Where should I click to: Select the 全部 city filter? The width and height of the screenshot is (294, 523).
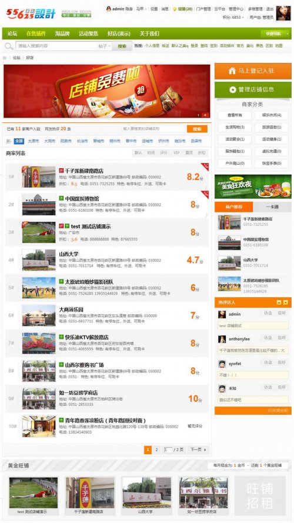point(19,141)
